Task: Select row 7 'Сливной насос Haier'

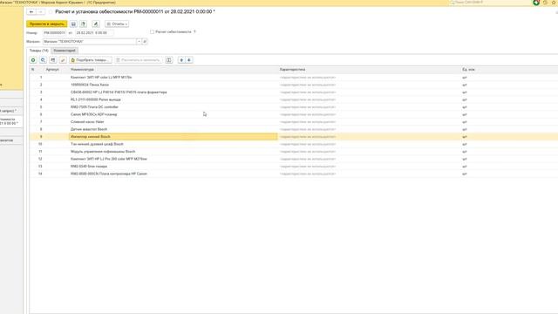Action: point(294,122)
